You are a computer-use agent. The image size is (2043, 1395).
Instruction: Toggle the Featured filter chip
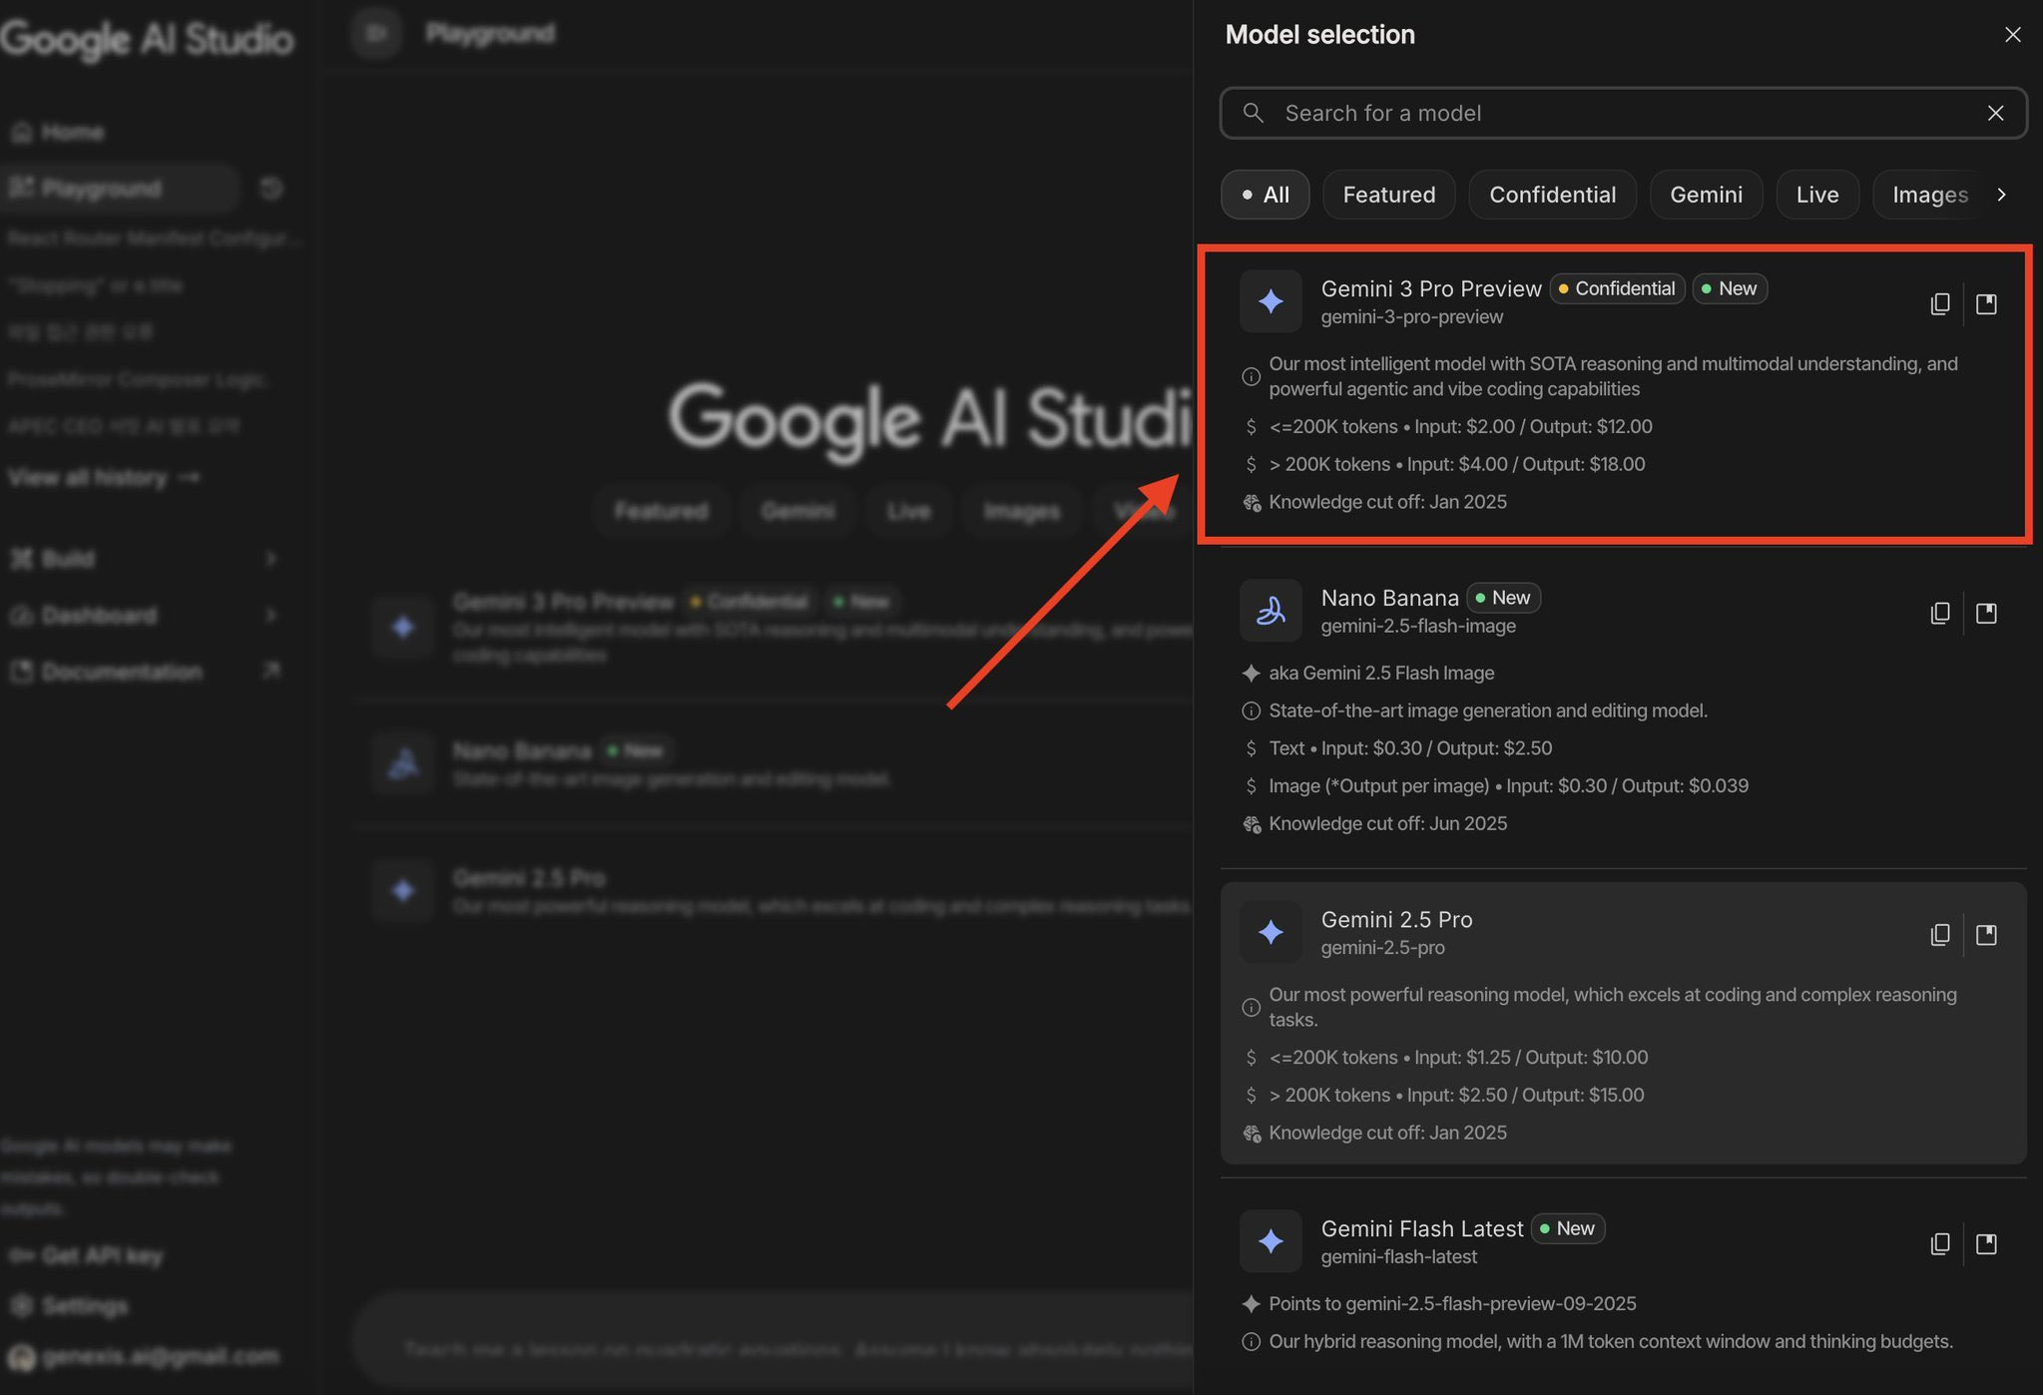[x=1388, y=195]
